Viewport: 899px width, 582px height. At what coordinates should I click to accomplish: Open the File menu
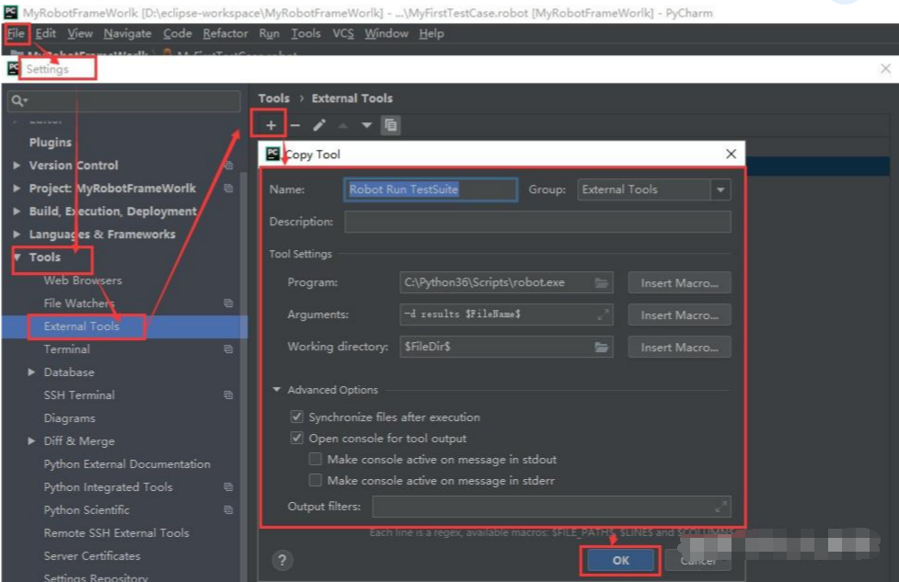(x=15, y=33)
